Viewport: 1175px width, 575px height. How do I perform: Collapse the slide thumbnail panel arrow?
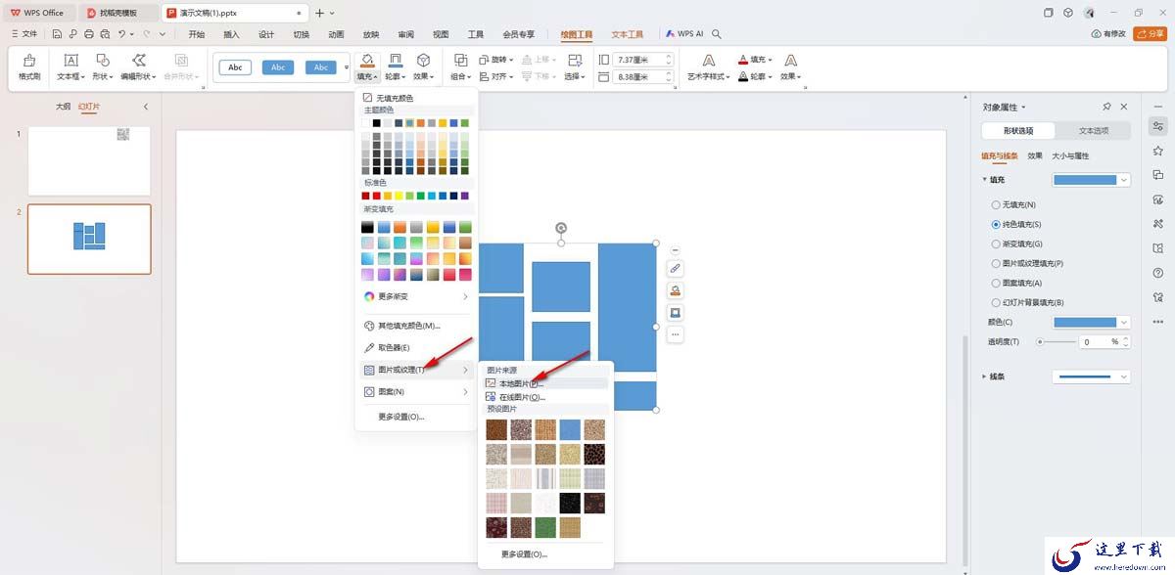click(x=146, y=106)
